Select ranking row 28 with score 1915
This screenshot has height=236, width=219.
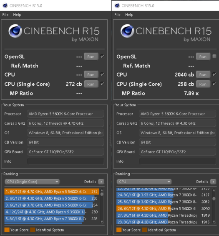tap(164, 222)
